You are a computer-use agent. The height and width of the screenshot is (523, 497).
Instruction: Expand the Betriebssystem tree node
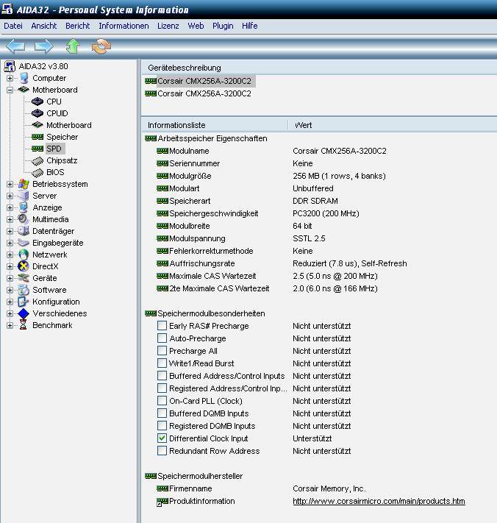click(10, 184)
